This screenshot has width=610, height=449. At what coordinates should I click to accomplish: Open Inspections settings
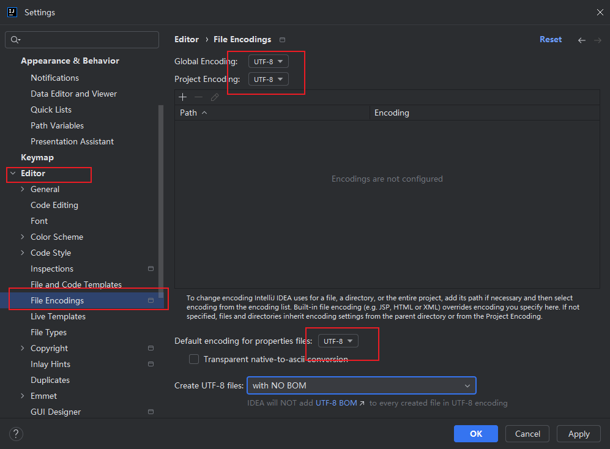tap(52, 269)
